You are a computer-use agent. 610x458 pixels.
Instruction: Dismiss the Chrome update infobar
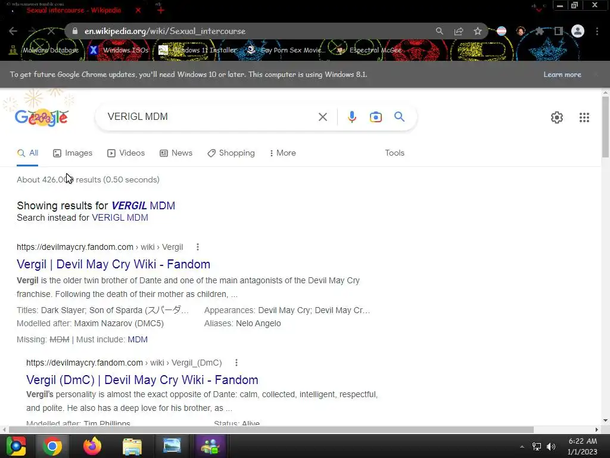(x=596, y=75)
